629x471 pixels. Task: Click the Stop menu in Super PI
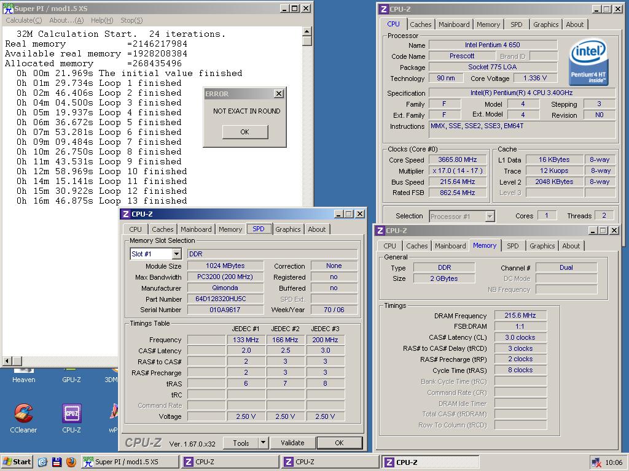coord(131,20)
